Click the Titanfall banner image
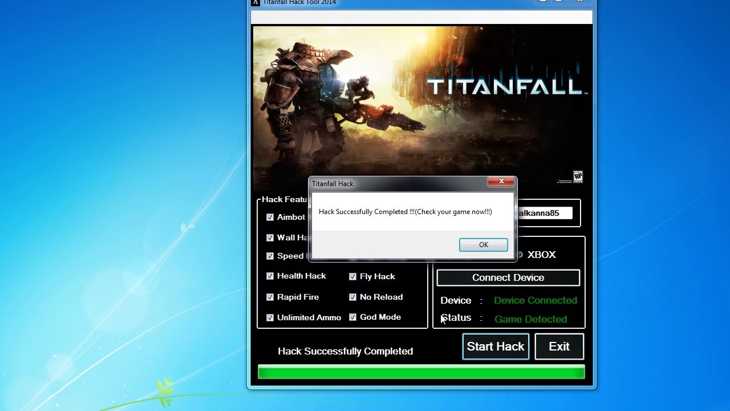 click(x=421, y=107)
